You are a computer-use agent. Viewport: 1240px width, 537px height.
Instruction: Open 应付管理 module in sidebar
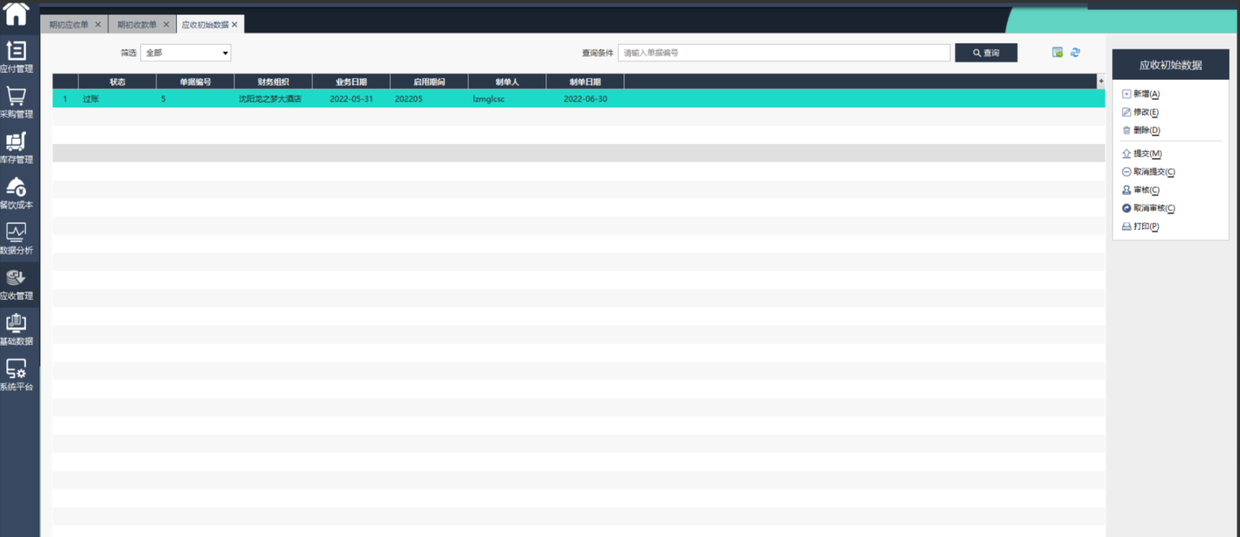[16, 57]
